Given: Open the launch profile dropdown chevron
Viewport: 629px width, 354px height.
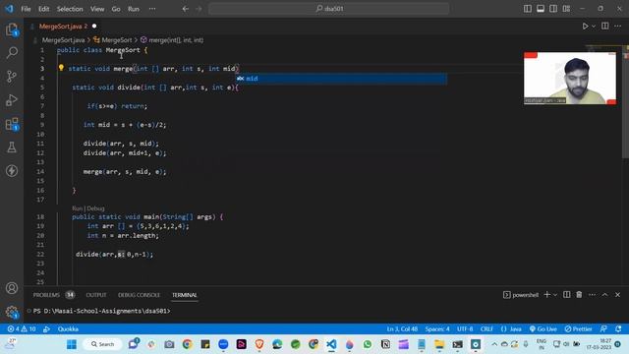Looking at the screenshot, I should click(555, 295).
